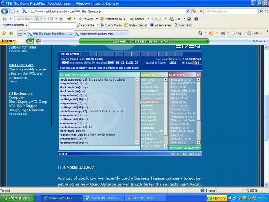Click the Print icon in command bar
The width and height of the screenshot is (269, 202).
point(223,33)
